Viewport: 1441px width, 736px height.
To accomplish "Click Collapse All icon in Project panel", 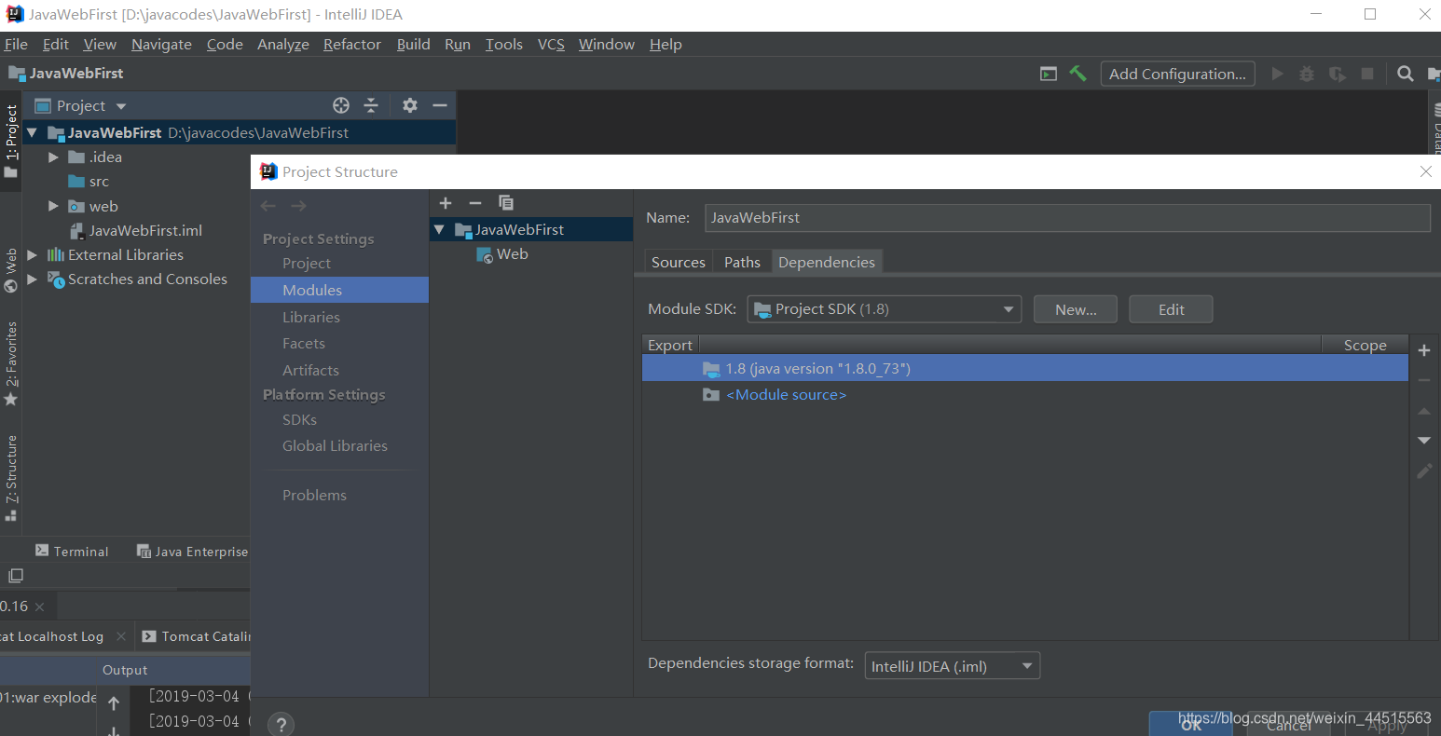I will tap(371, 105).
